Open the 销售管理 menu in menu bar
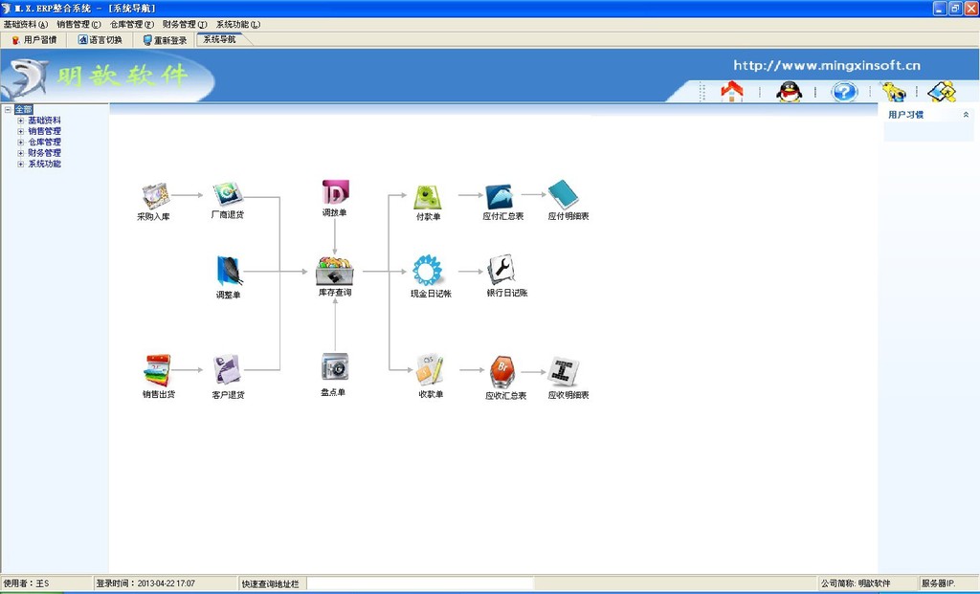This screenshot has height=594, width=980. (x=78, y=24)
